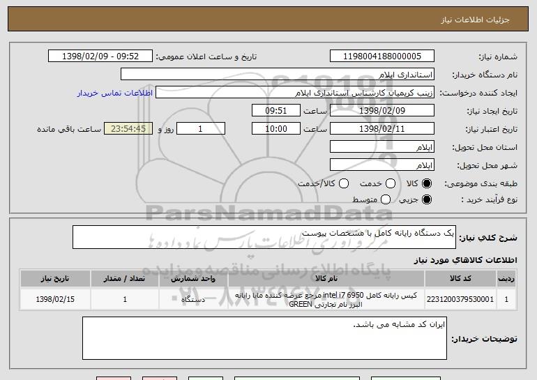Select the خدمت radio button
537x380 pixels.
391,183
